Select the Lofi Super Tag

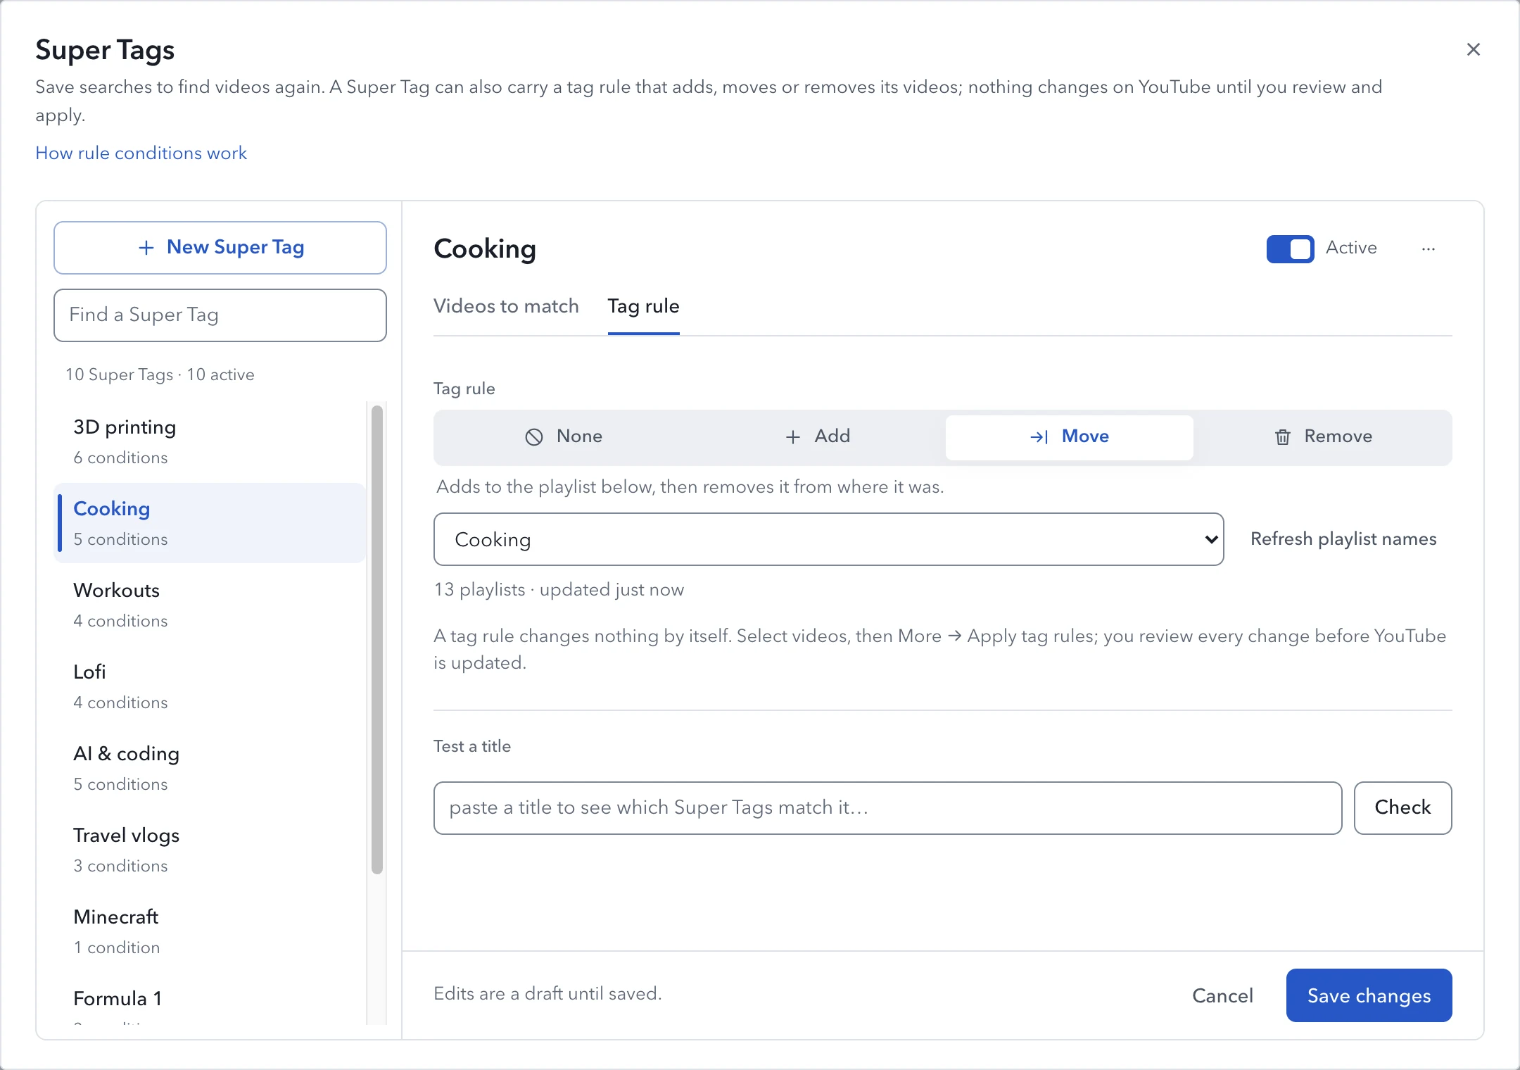pos(210,686)
